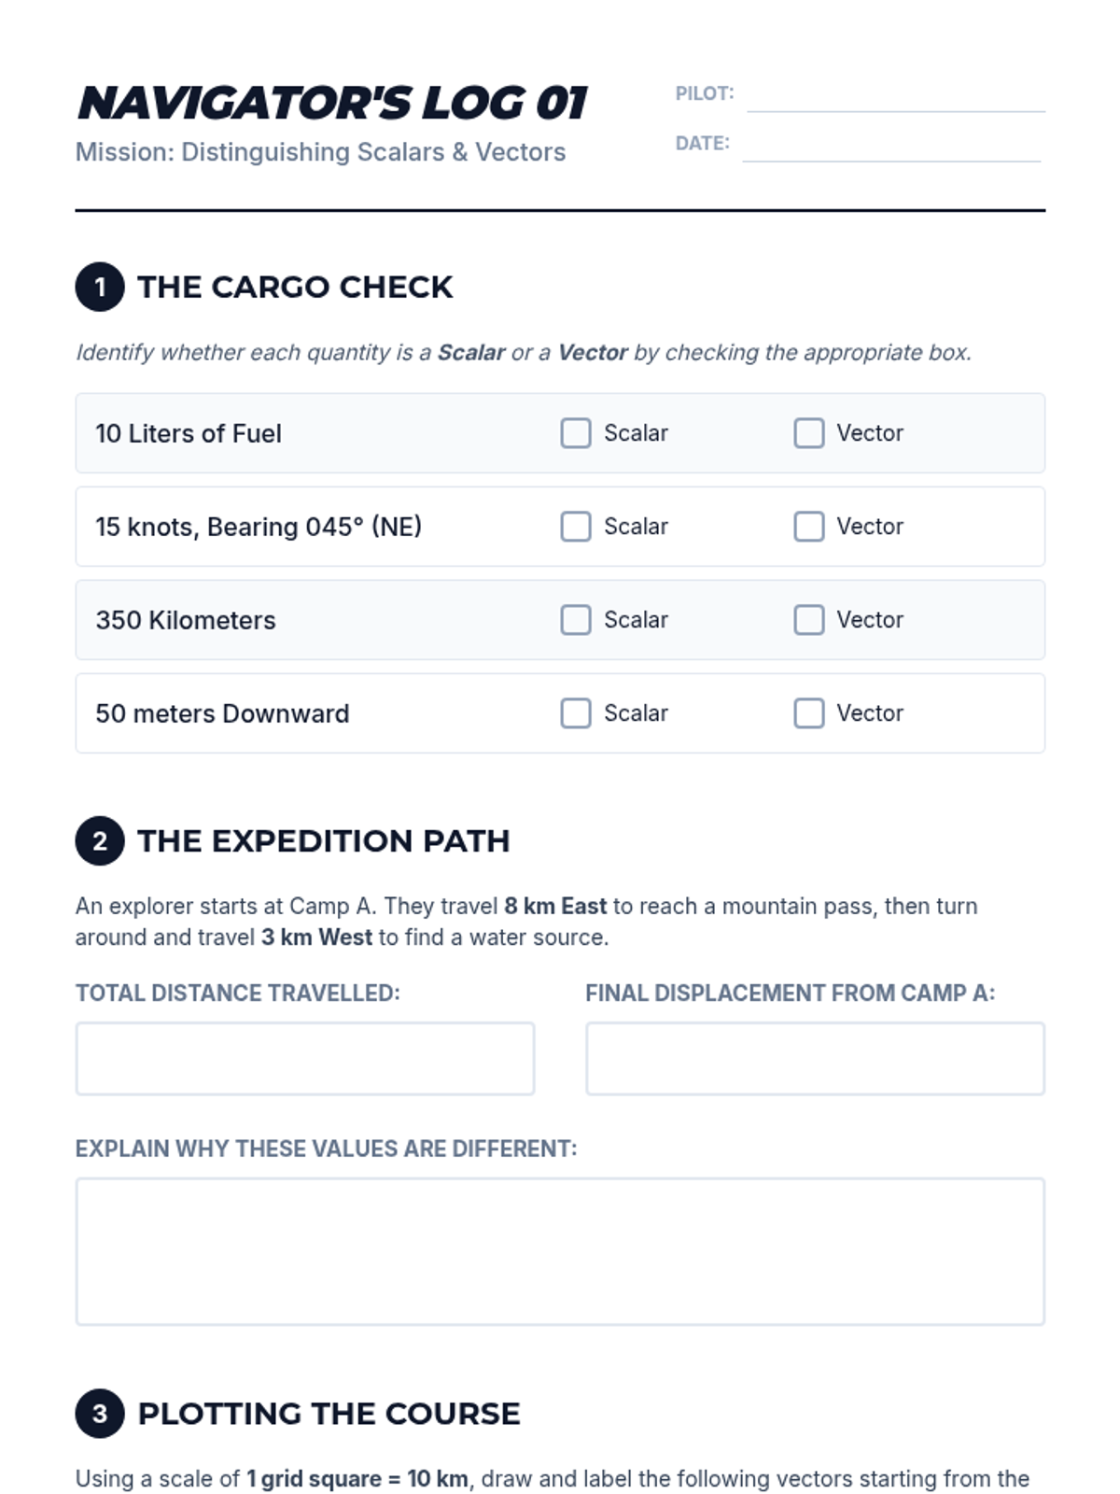
Task: Tick Vector checkbox for 350 Kilometers
Action: pos(809,620)
